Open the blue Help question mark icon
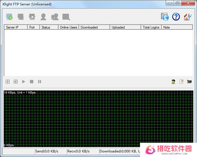The height and width of the screenshot is (157, 197). pos(176,17)
